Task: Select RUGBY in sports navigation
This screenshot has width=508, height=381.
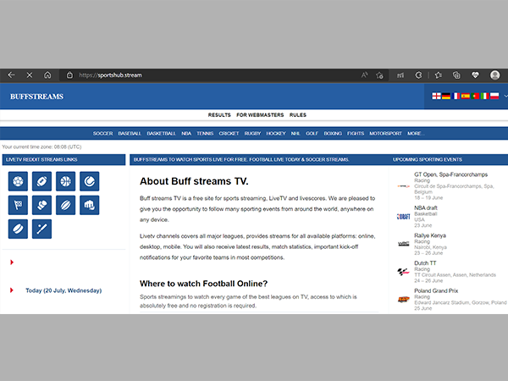Action: coord(252,134)
